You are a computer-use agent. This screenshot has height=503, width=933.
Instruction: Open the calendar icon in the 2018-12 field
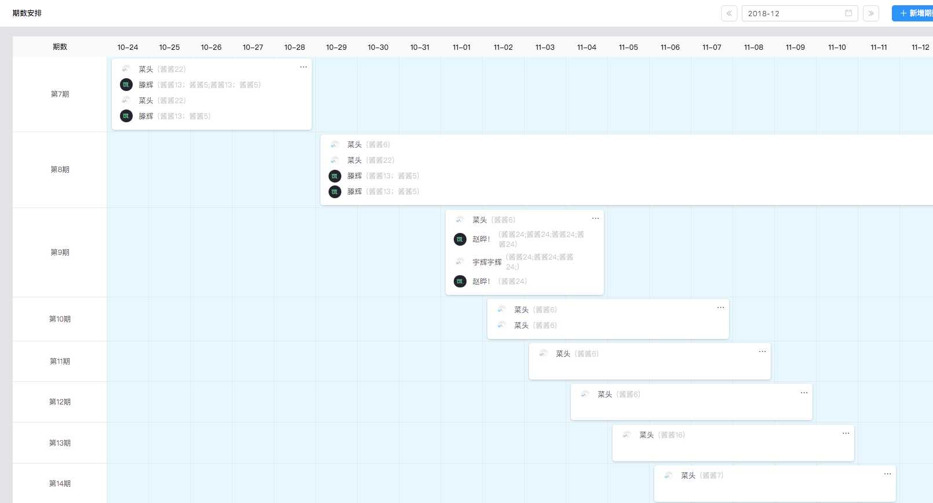coord(848,13)
